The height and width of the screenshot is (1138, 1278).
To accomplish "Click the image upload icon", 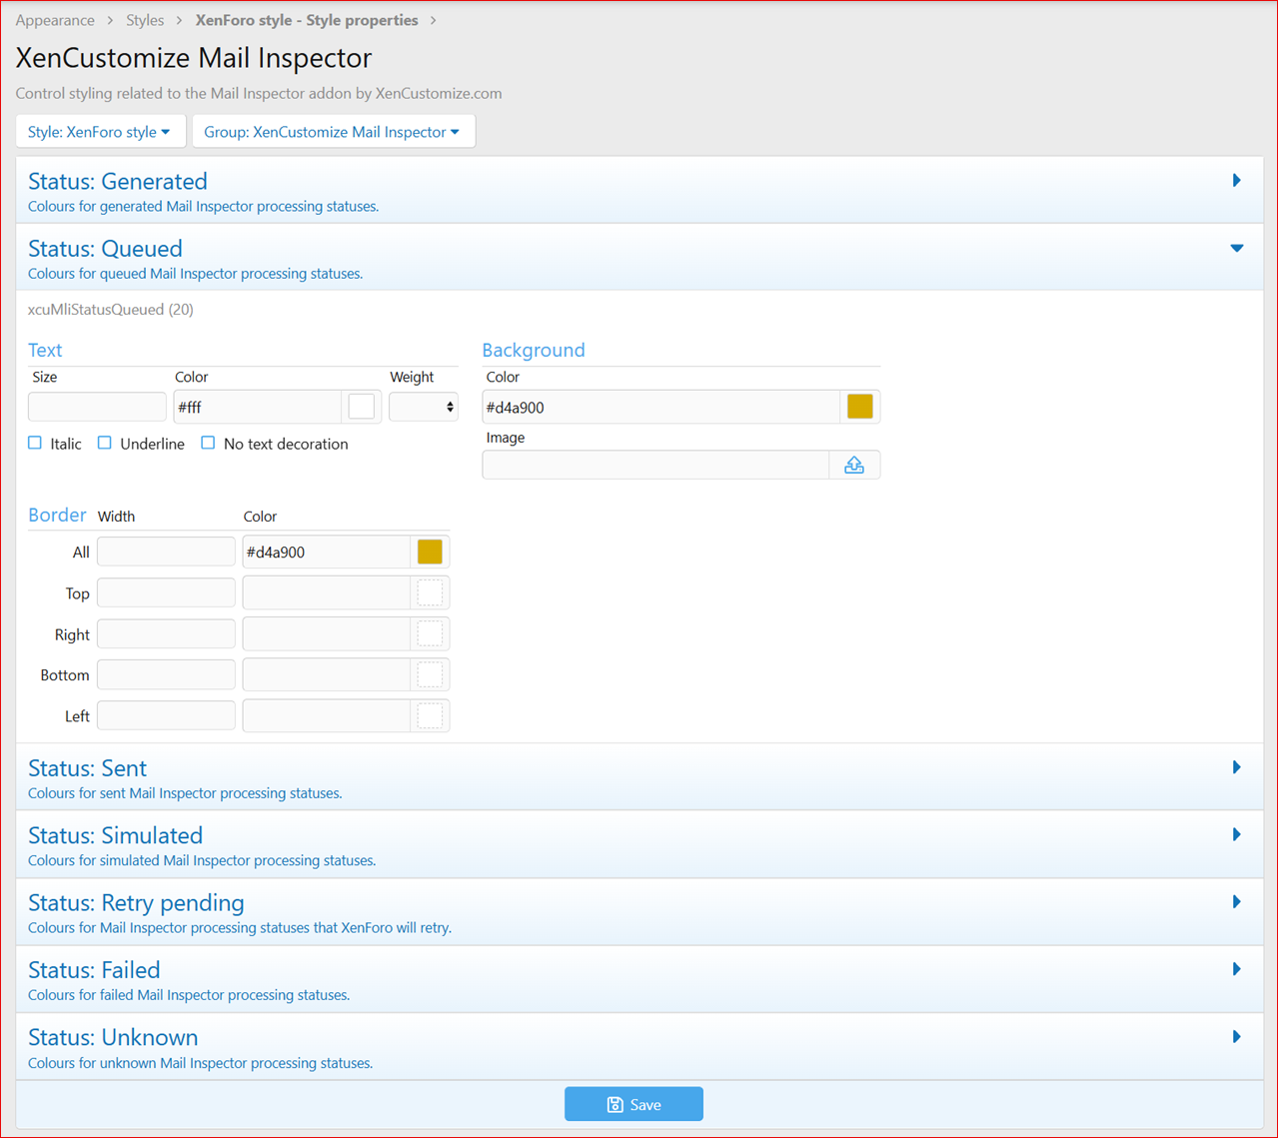I will (x=854, y=466).
